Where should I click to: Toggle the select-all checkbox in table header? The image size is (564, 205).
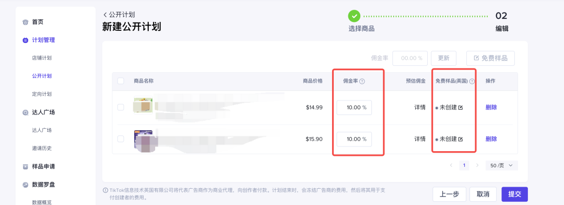pos(121,81)
